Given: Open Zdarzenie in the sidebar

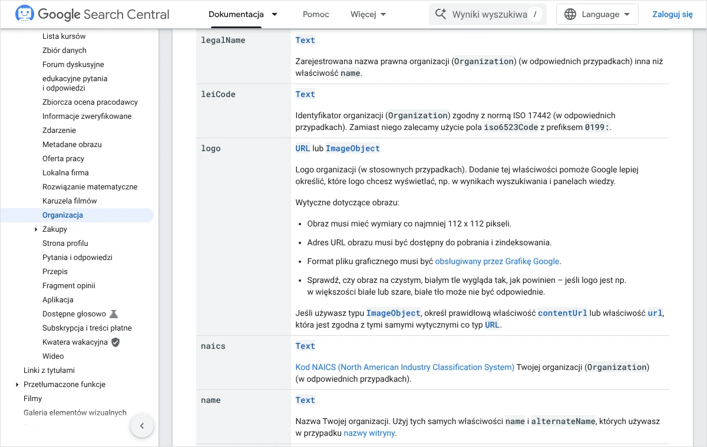Looking at the screenshot, I should click(x=59, y=130).
